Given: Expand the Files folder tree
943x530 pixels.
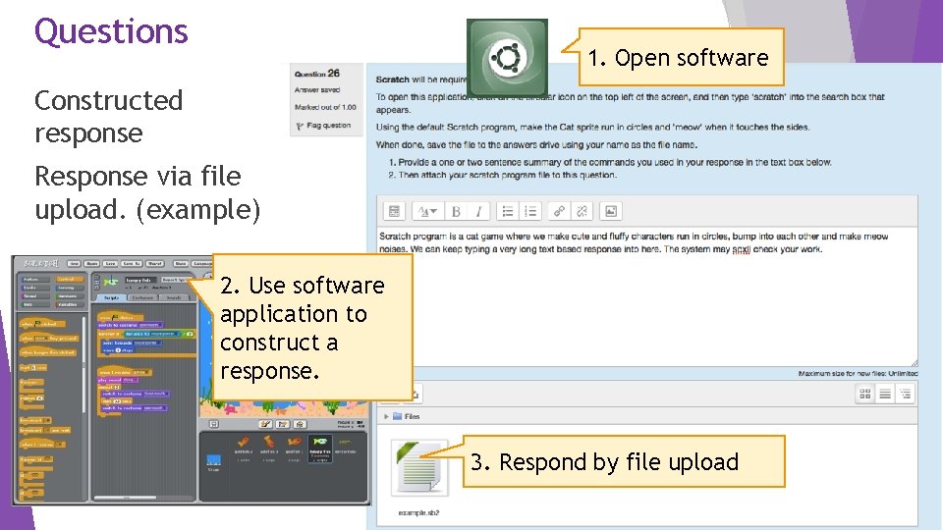Looking at the screenshot, I should [x=386, y=416].
